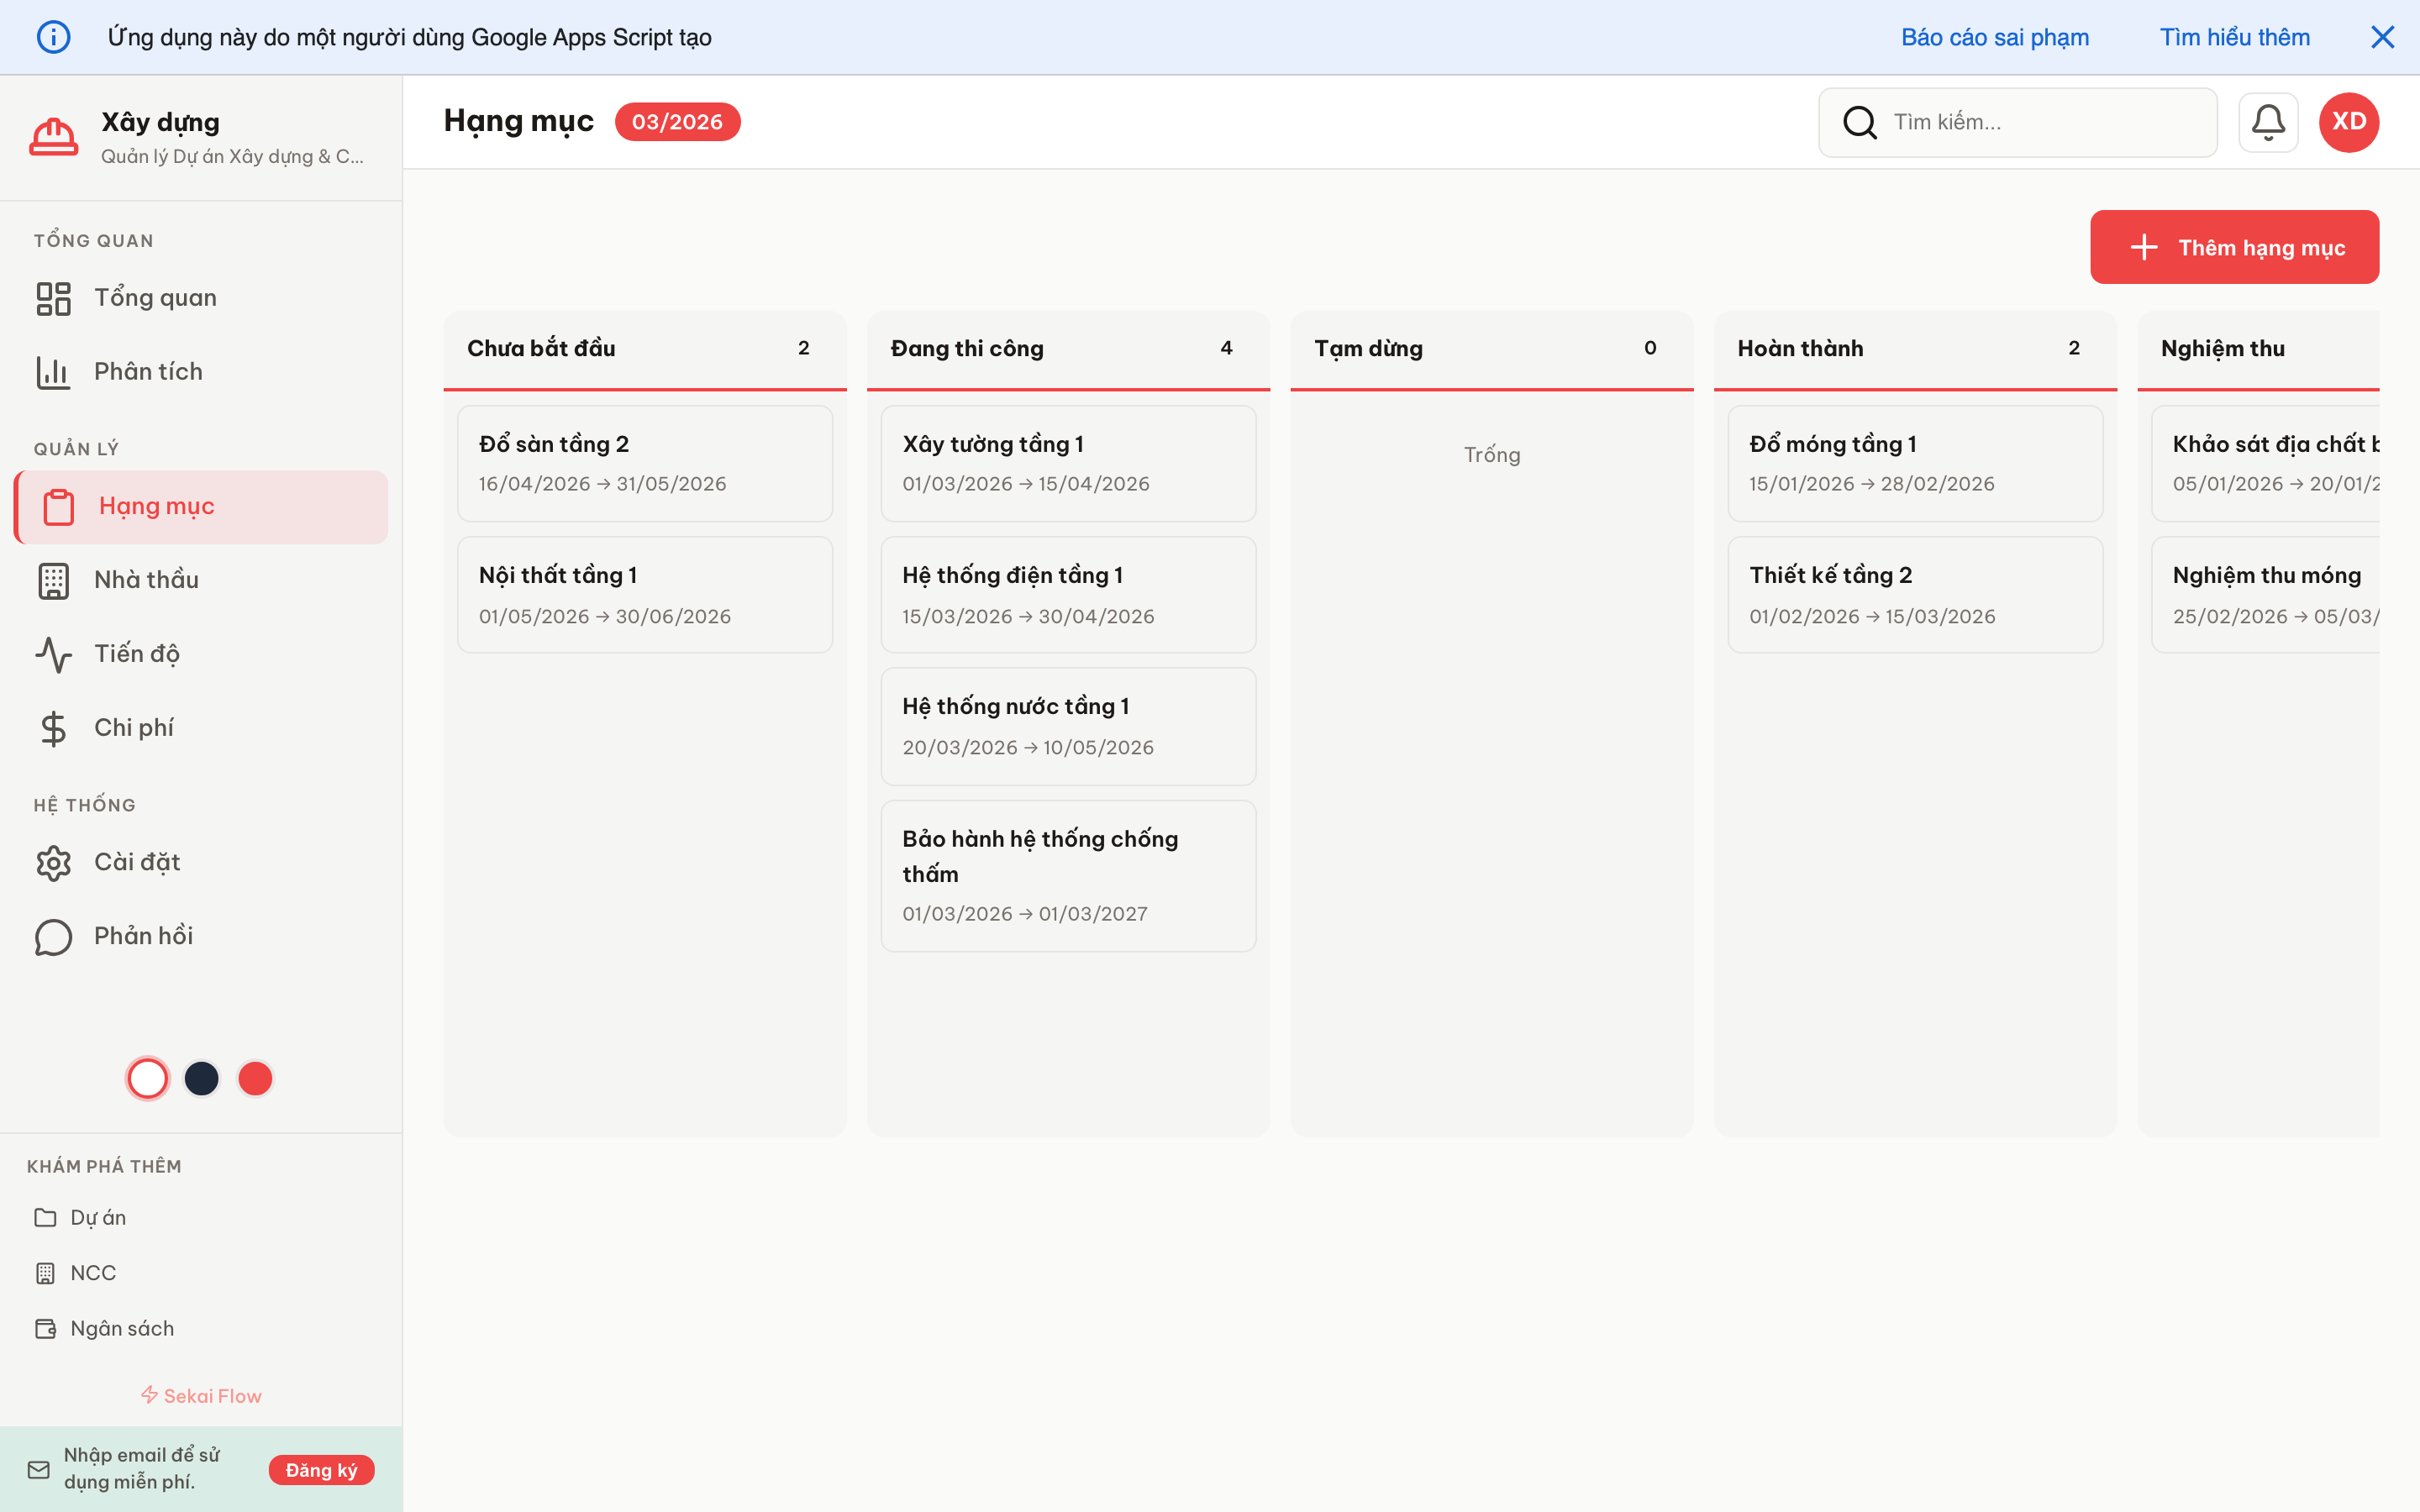Select the Phân tích analytics chart icon

pos(53,371)
